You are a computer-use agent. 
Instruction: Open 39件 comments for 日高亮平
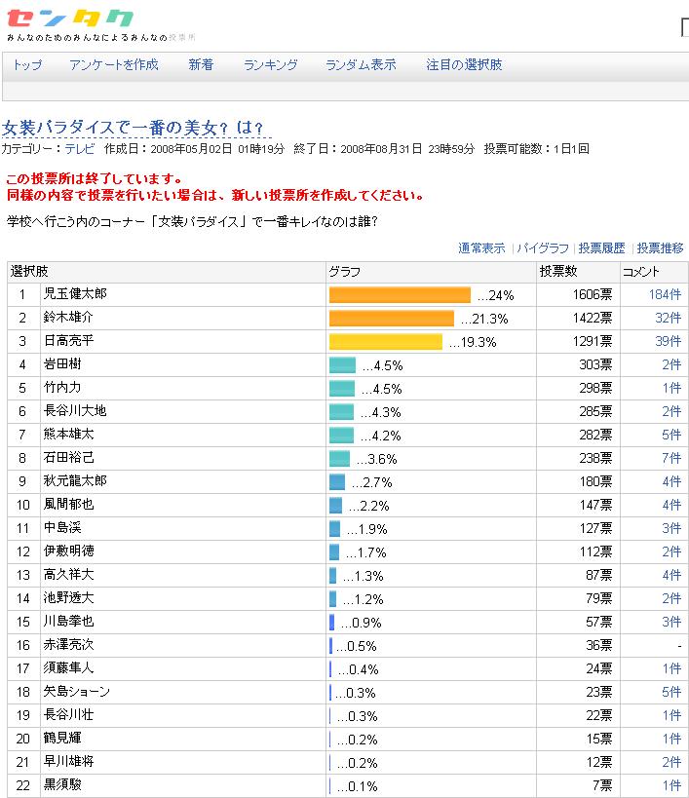[668, 342]
